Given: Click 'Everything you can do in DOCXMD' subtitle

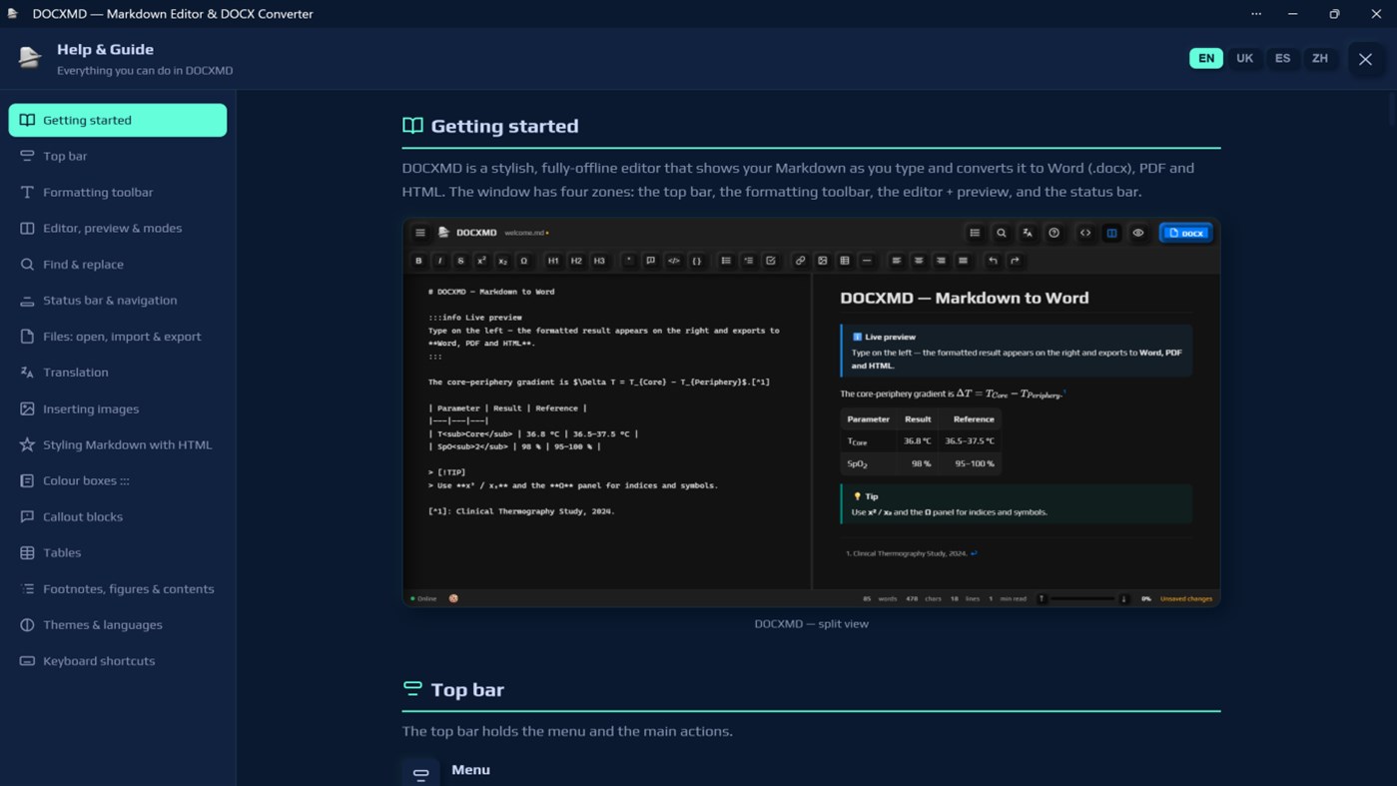Looking at the screenshot, I should coord(145,71).
